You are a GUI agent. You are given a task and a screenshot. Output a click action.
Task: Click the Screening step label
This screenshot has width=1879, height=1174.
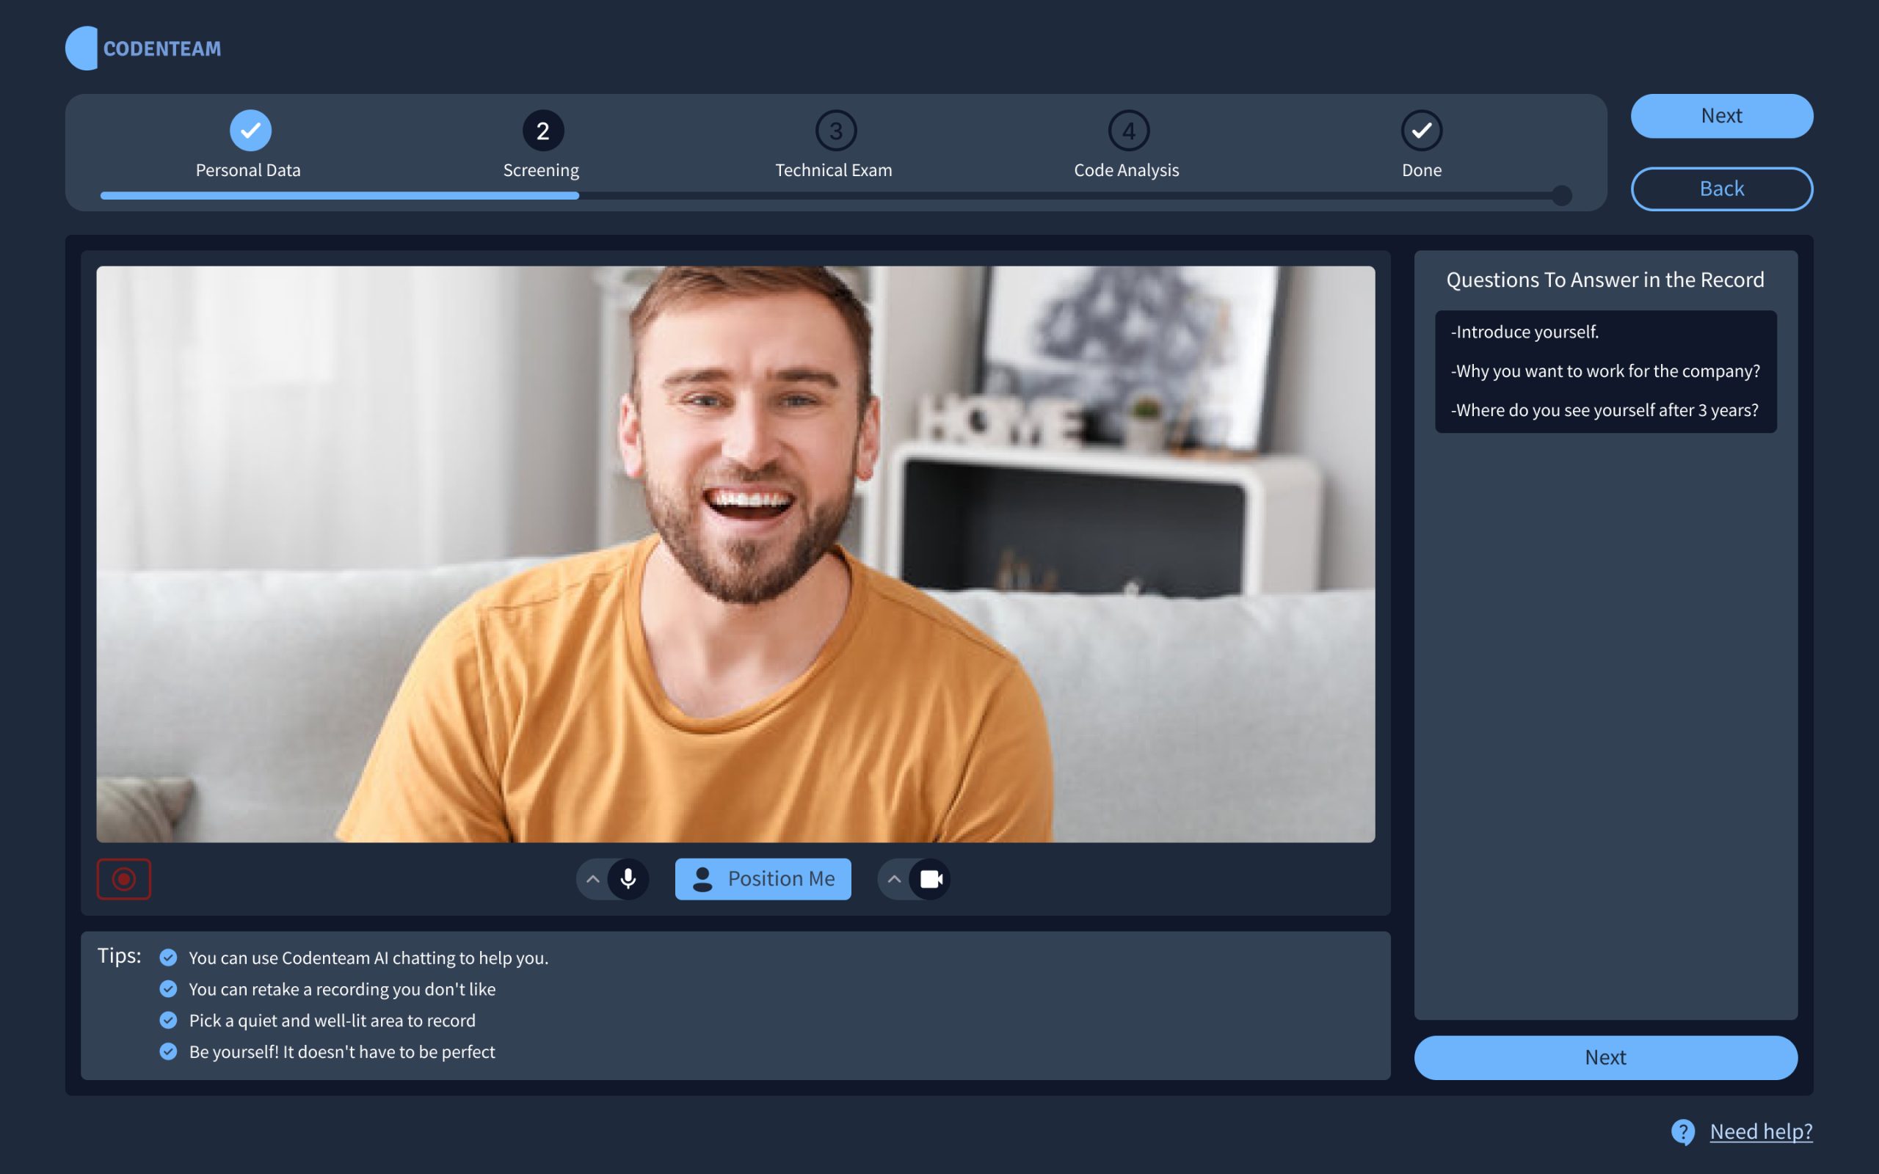(x=541, y=170)
